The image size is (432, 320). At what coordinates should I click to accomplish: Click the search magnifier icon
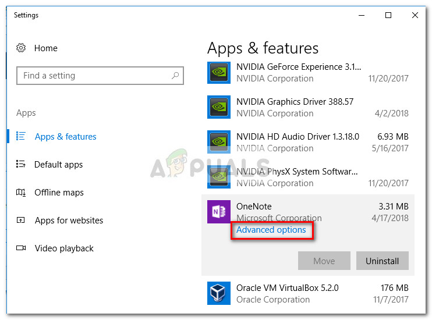click(x=175, y=76)
